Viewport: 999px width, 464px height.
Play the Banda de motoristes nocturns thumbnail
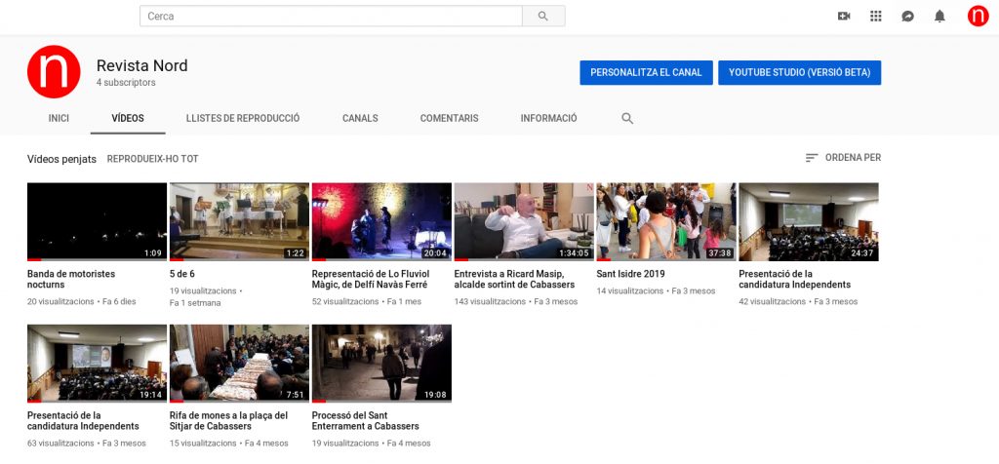pyautogui.click(x=97, y=221)
